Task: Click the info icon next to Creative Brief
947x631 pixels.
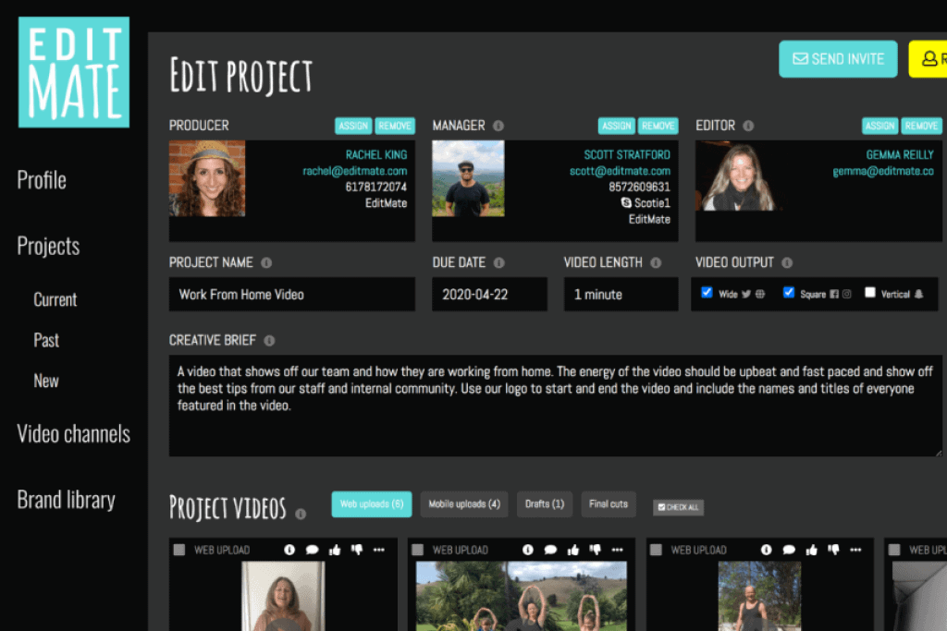Action: coord(269,341)
